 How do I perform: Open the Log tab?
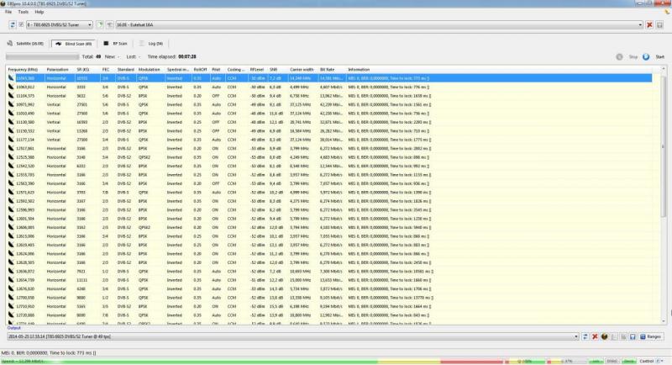tap(151, 44)
